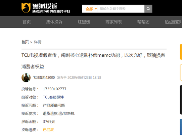
Task: Click the Black Cat shield logo icon
Action: click(26, 8)
